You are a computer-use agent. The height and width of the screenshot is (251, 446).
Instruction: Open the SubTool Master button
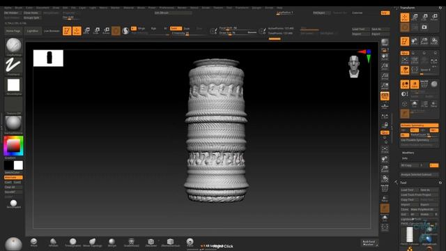tap(369, 243)
